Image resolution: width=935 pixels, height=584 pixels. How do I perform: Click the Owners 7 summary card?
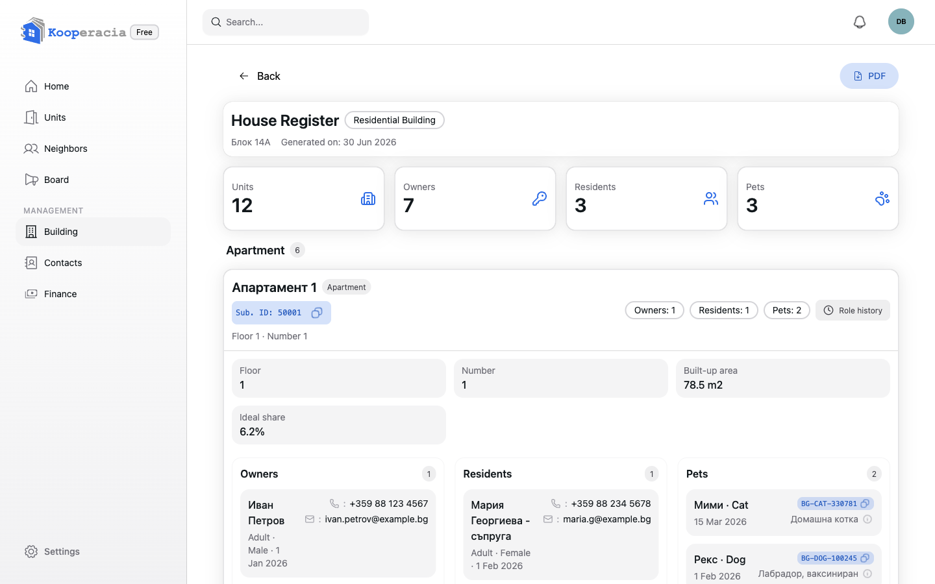pyautogui.click(x=475, y=199)
